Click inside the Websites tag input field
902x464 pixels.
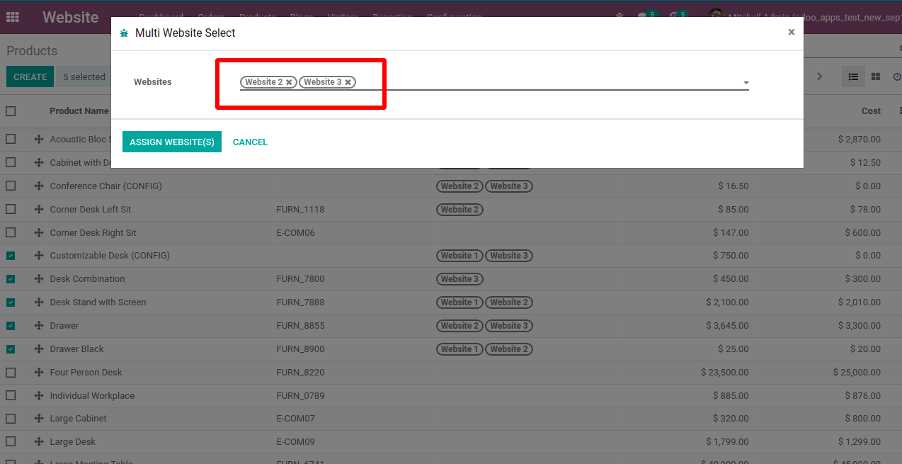545,82
